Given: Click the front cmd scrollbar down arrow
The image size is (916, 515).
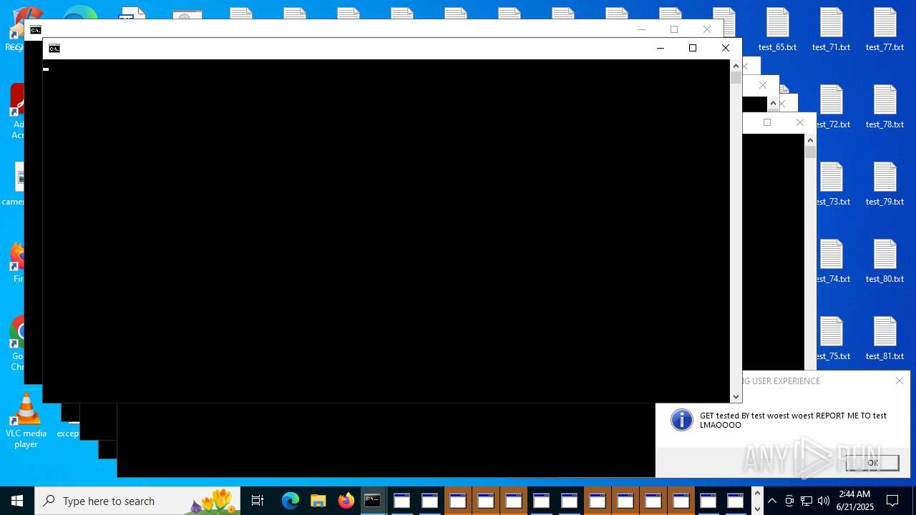Looking at the screenshot, I should coord(736,397).
